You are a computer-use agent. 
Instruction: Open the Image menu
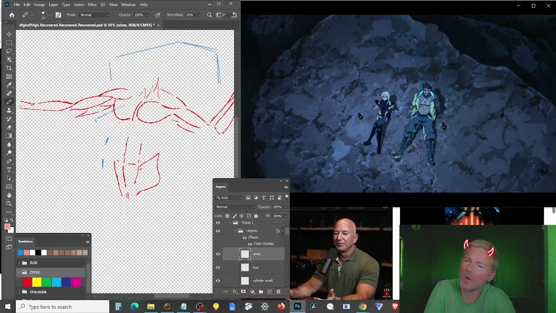(x=40, y=4)
